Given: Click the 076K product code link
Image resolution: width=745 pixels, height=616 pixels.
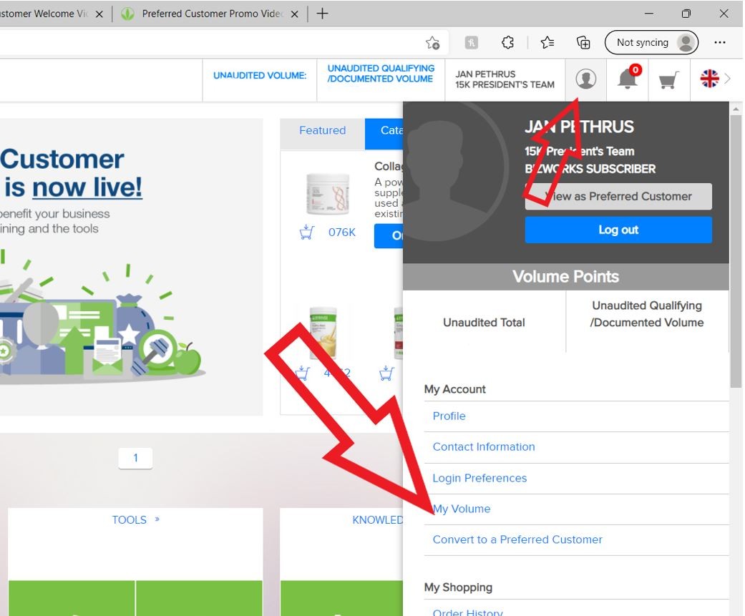Looking at the screenshot, I should pos(342,233).
